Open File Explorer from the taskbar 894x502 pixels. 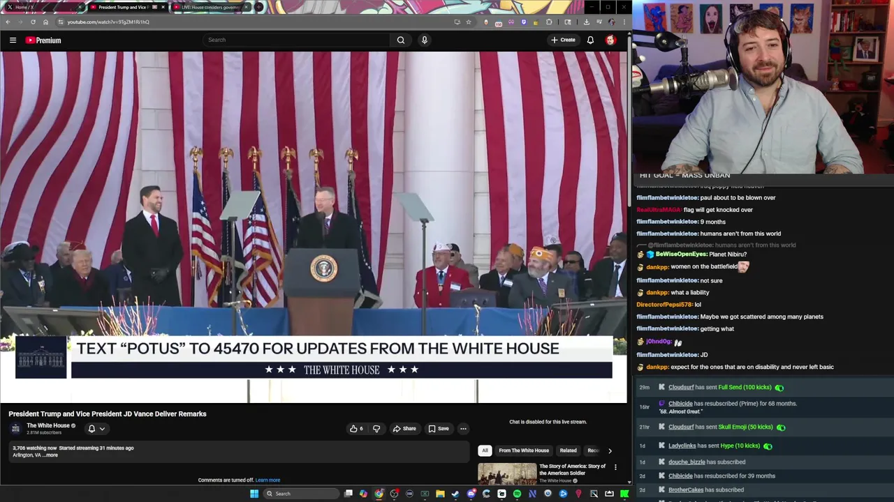coord(440,494)
